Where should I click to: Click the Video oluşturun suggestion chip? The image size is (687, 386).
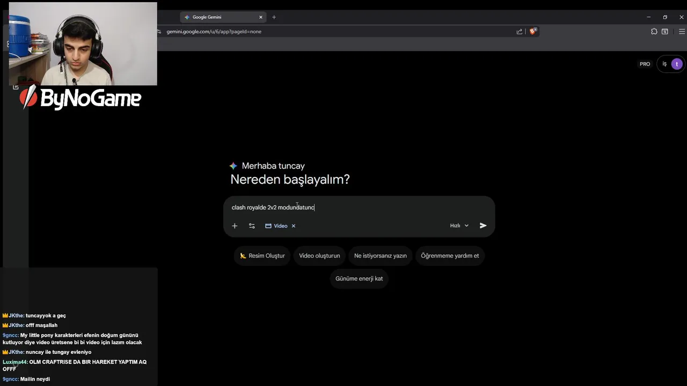pos(319,256)
